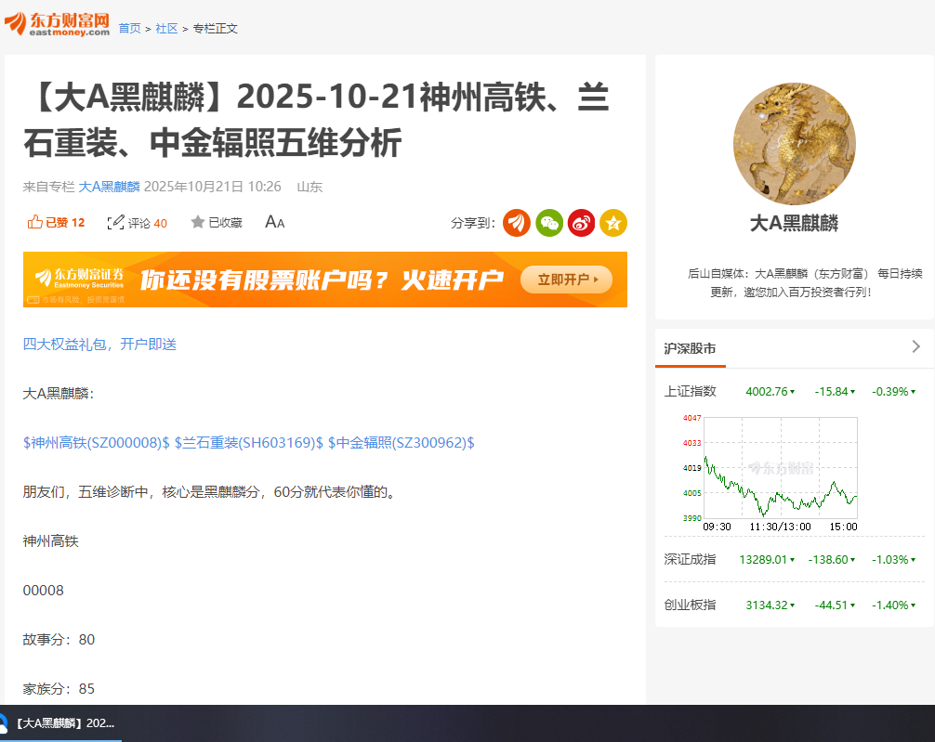Image resolution: width=935 pixels, height=742 pixels.
Task: Click the article publish date 2025年10月21日 10:26
Action: pyautogui.click(x=212, y=187)
